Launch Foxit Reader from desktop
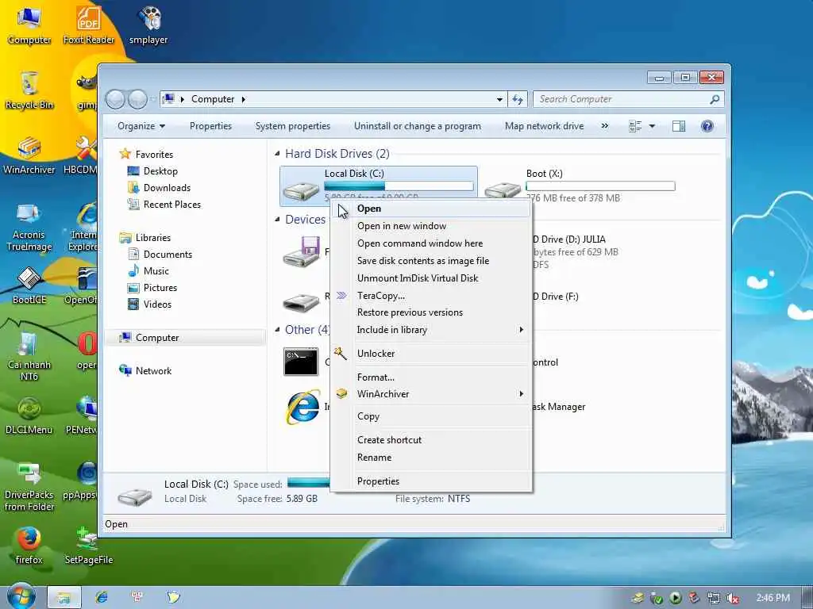Viewport: 813px width, 609px height. 89,25
